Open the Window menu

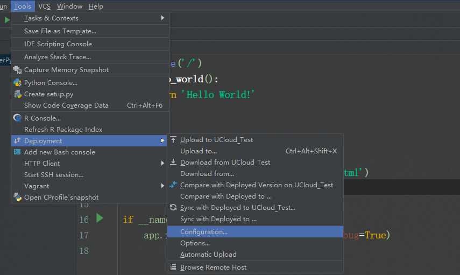coord(69,6)
